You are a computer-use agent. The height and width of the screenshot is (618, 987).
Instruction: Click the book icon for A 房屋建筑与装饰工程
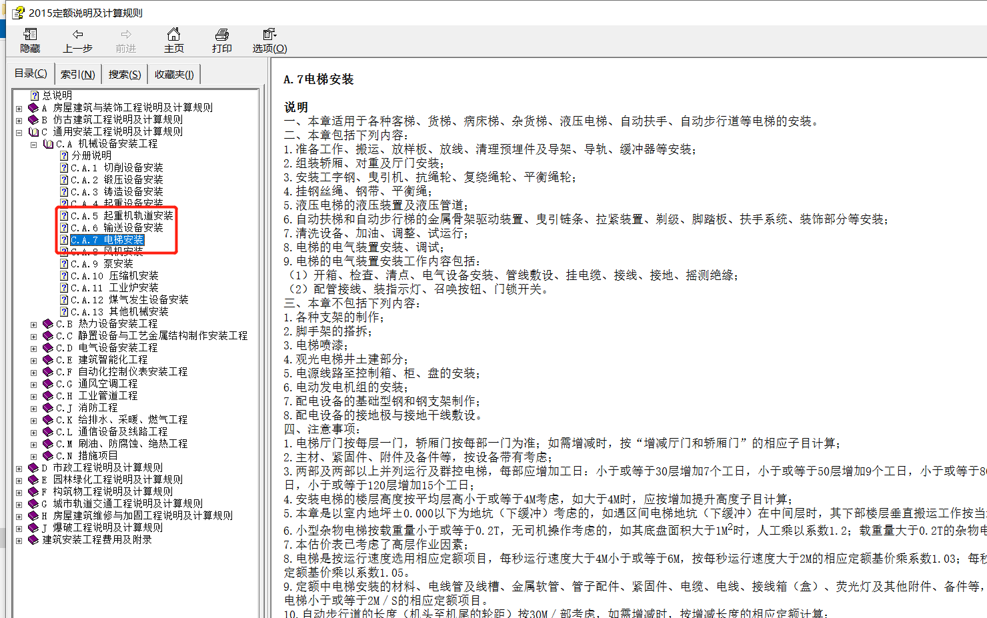[x=33, y=107]
